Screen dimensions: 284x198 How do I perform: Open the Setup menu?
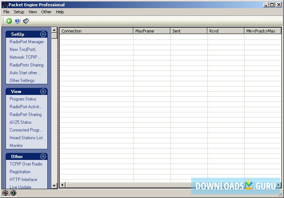pyautogui.click(x=19, y=12)
